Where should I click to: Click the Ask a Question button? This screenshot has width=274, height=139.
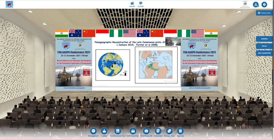264,53
